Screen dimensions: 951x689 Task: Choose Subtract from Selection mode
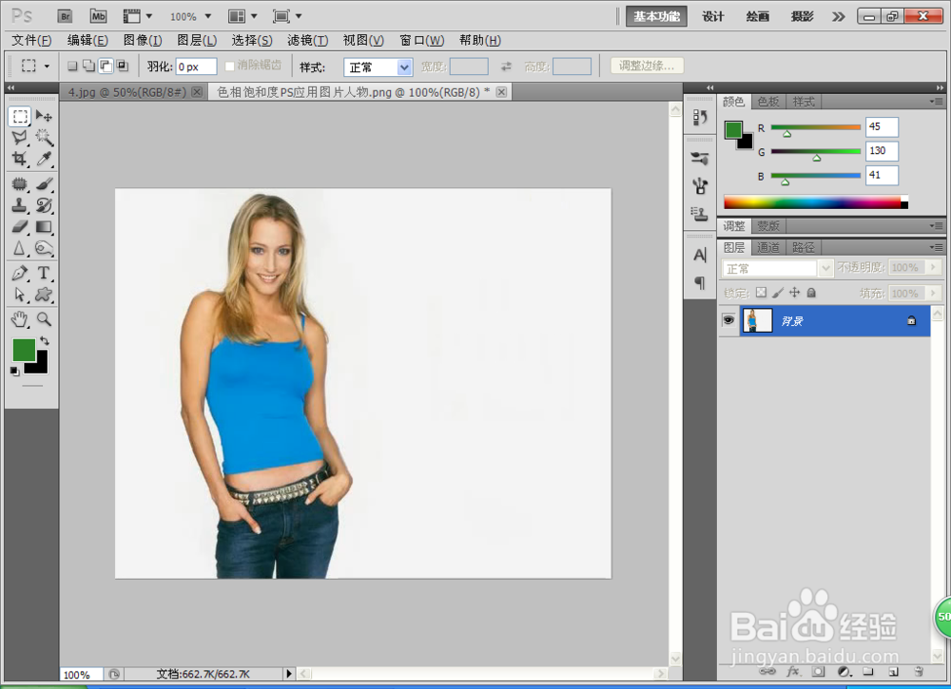click(106, 66)
